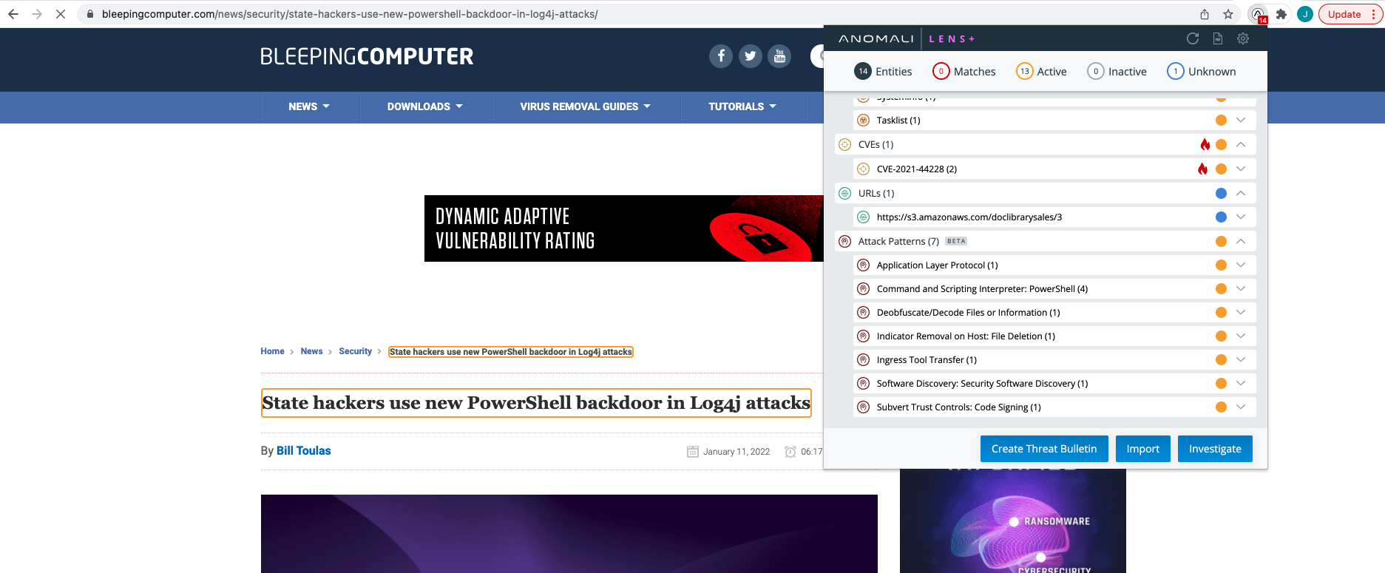Click the browser address bar
Screen dimensions: 1385x573
click(x=636, y=14)
